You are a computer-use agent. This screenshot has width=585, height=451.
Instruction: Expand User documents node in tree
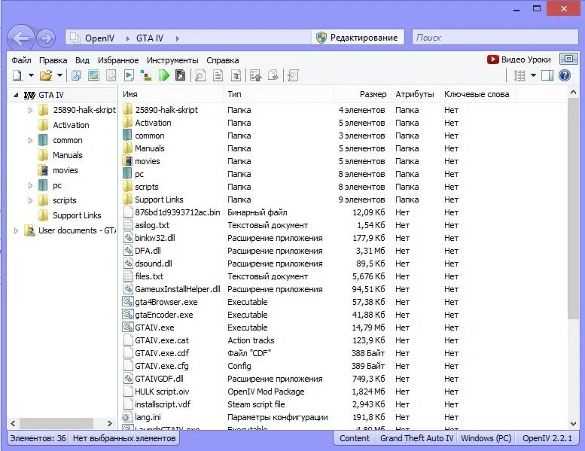(x=16, y=230)
